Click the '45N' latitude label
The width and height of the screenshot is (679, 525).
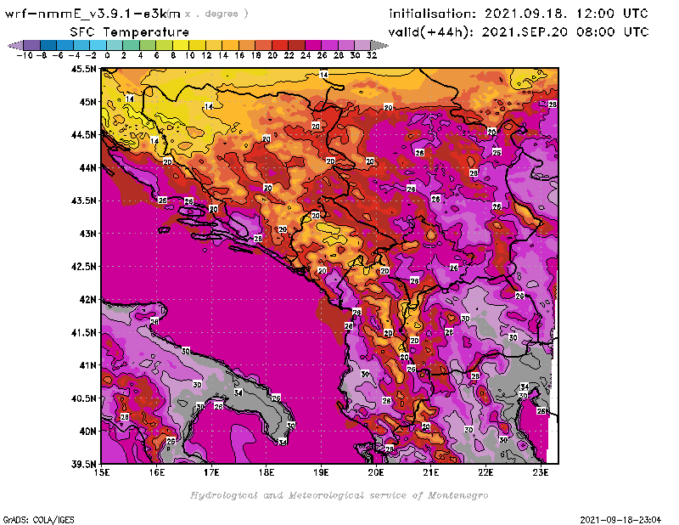click(88, 102)
